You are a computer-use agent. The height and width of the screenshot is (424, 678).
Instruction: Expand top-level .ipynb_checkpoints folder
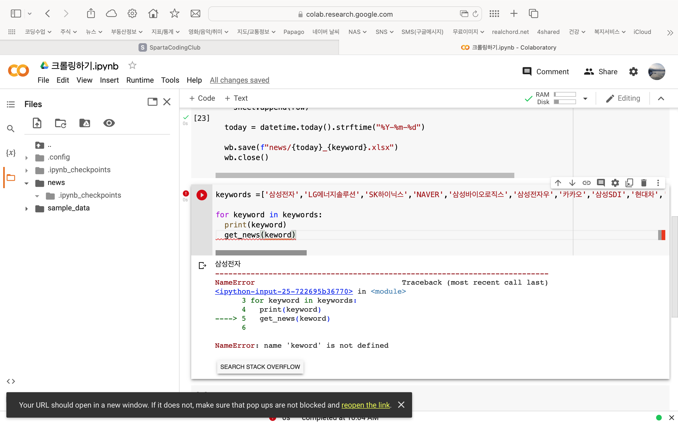(x=26, y=170)
